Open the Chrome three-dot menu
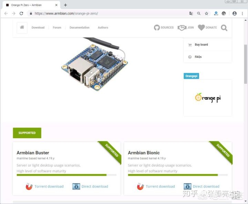This screenshot has height=204, width=248. point(242,13)
